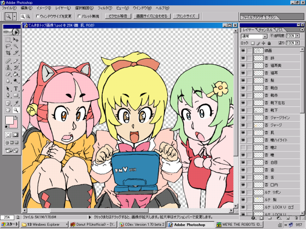
Task: Open フィルタ(T) menu
Action: (x=105, y=8)
